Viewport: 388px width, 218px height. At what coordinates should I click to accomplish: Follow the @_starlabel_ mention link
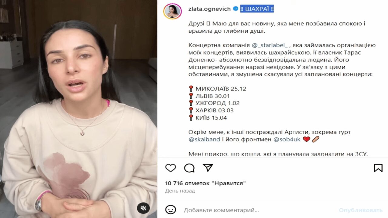(269, 45)
